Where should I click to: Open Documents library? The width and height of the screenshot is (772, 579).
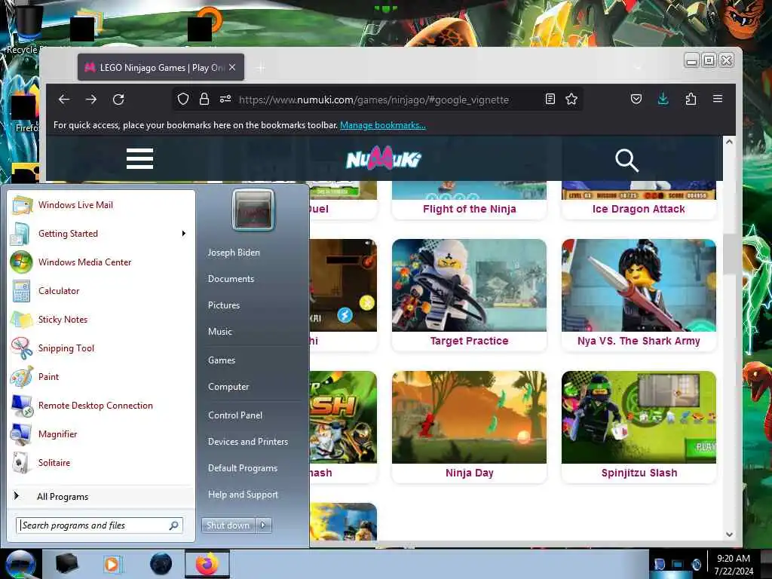pyautogui.click(x=231, y=279)
